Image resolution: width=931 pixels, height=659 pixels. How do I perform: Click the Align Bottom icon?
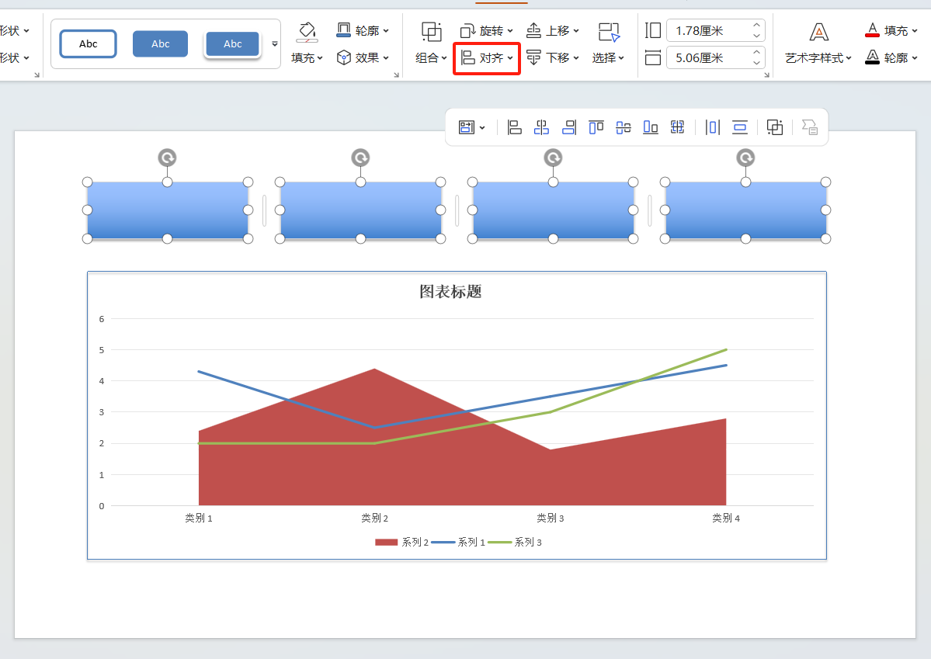(x=650, y=127)
